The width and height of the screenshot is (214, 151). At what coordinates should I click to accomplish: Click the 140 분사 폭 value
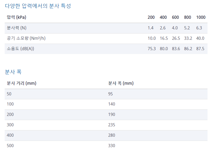click(112, 104)
